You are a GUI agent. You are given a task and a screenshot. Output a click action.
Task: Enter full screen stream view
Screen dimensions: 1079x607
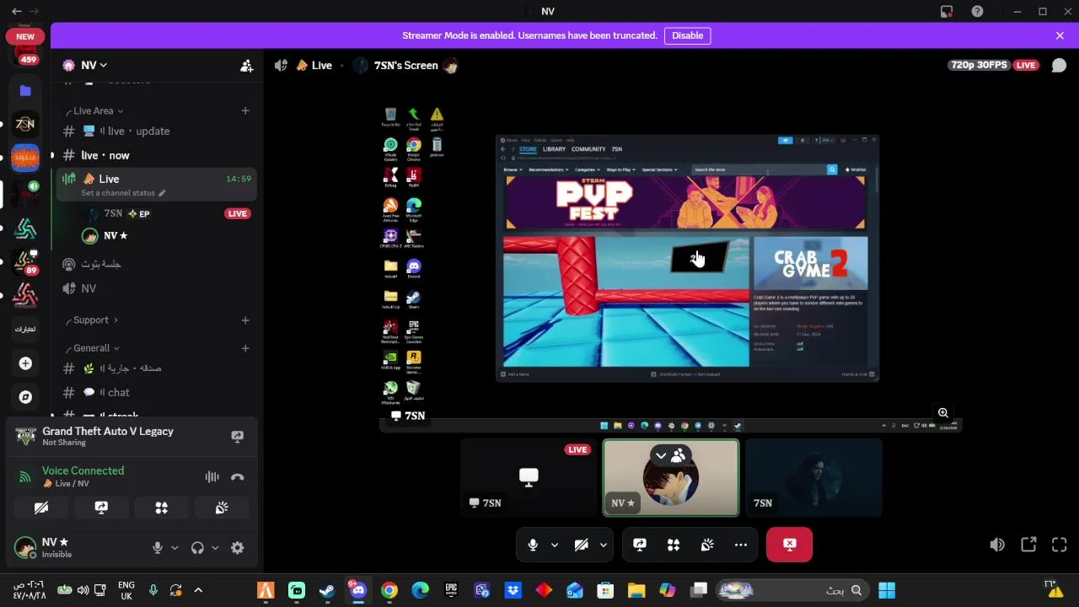[x=1060, y=545]
